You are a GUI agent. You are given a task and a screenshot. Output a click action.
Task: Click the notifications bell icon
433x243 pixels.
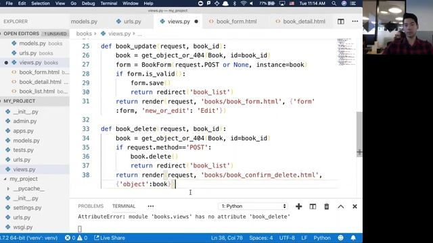(x=353, y=238)
